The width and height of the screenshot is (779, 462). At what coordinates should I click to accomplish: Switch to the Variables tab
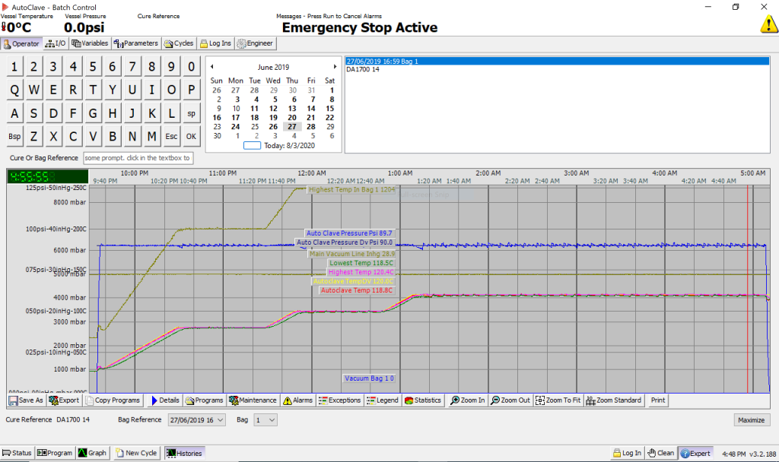(x=90, y=43)
